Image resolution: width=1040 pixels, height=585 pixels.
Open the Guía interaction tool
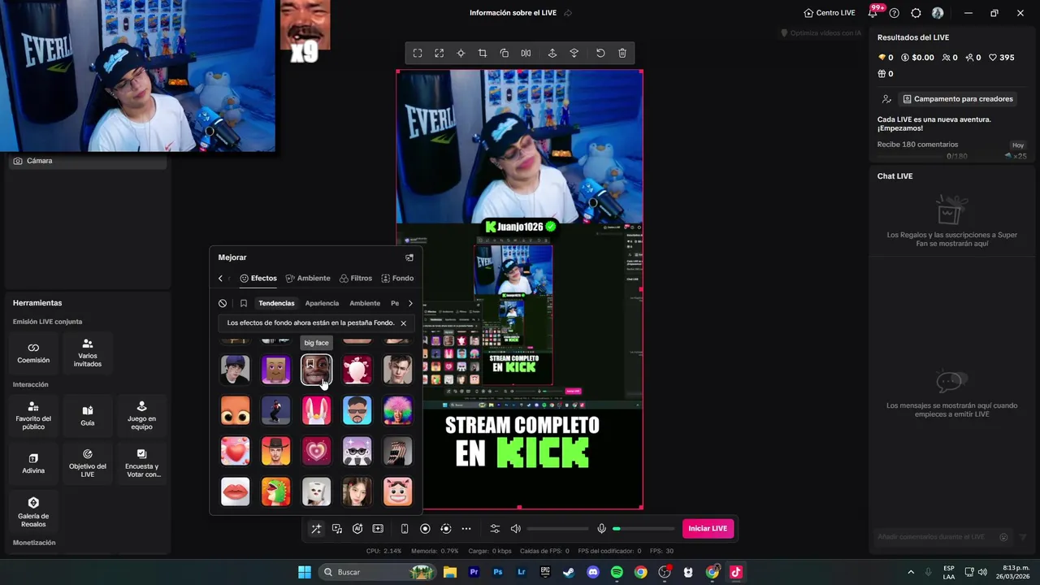88,415
